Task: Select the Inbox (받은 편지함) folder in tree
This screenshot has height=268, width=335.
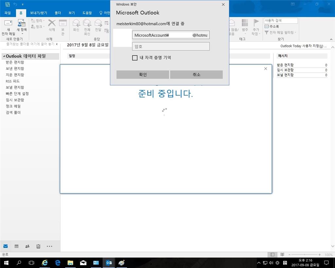Action: coord(15,62)
